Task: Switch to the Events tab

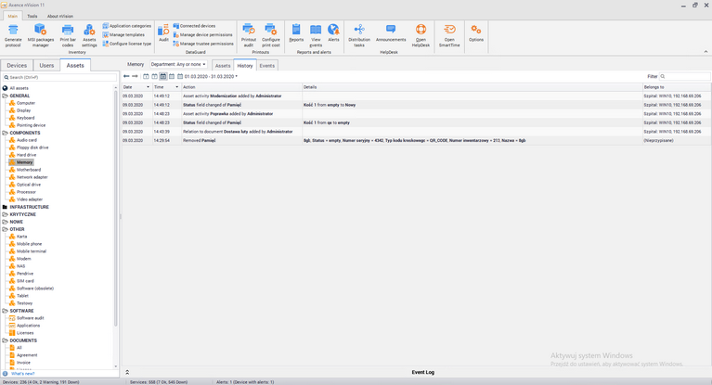Action: (x=267, y=66)
